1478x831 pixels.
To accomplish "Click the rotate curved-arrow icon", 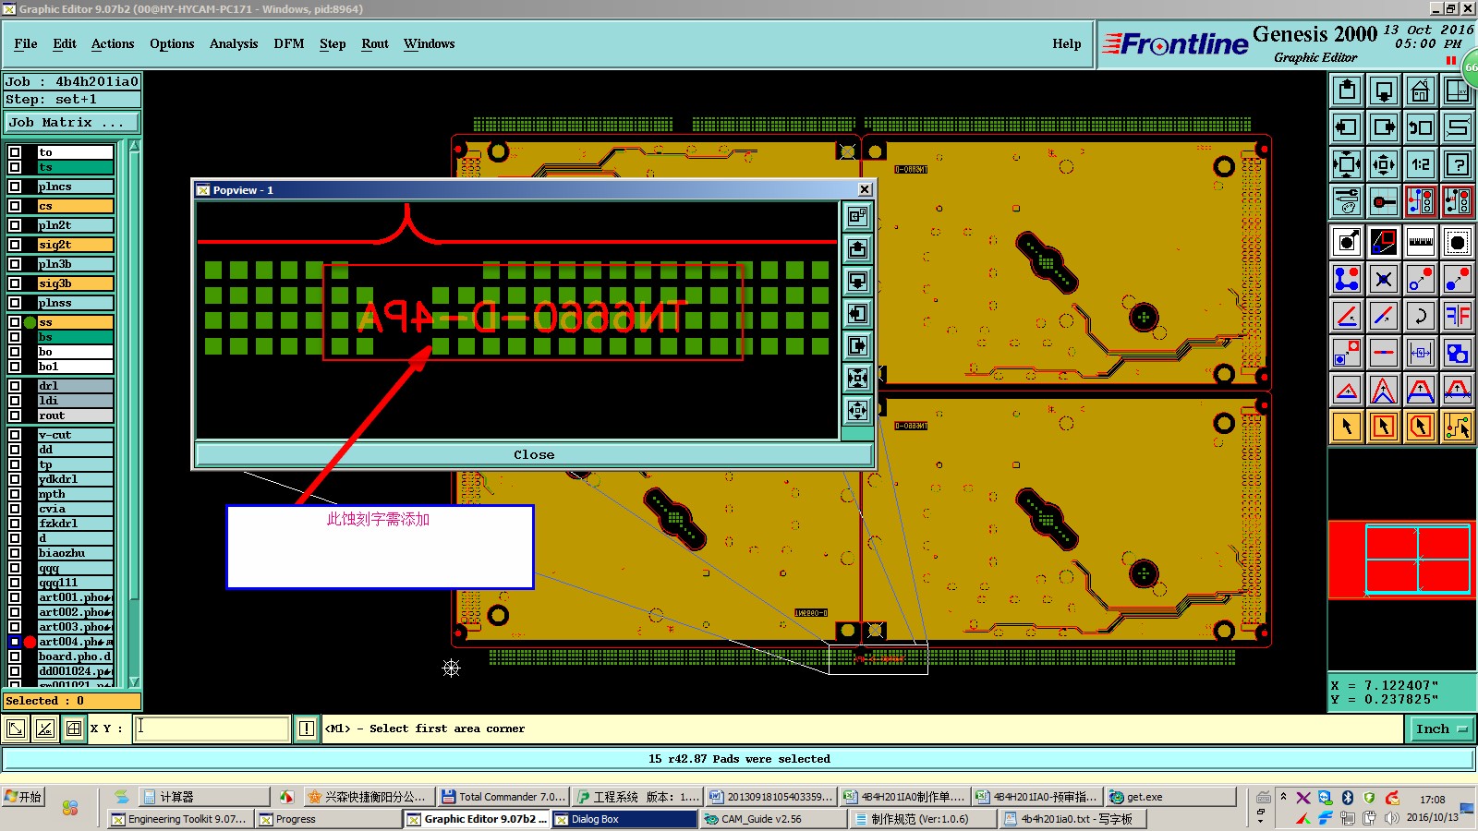I will pos(1421,316).
